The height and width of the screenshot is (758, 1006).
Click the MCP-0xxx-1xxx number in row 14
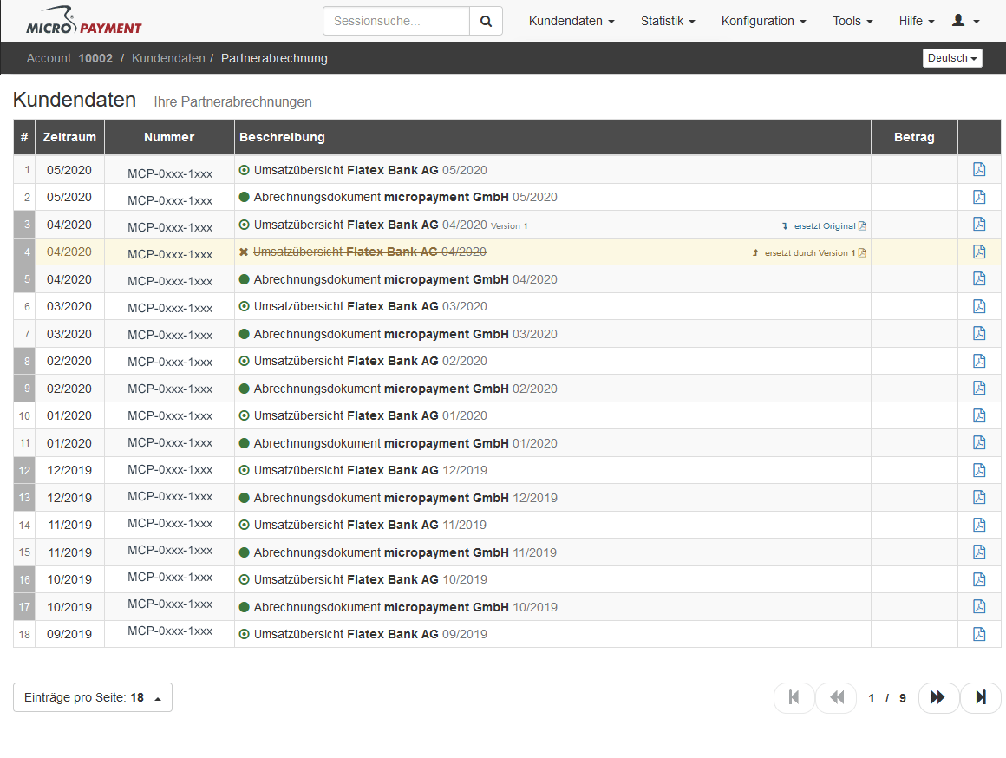tap(169, 523)
